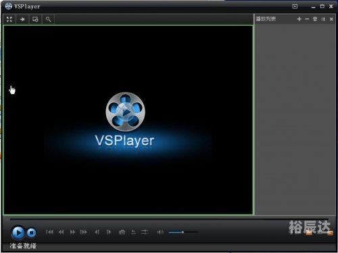Click the fast forward button

pyautogui.click(x=72, y=232)
